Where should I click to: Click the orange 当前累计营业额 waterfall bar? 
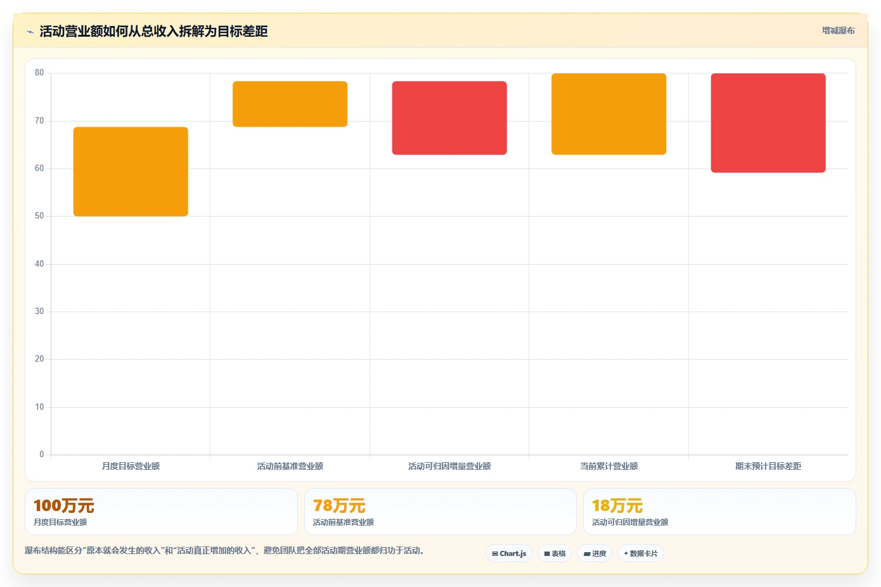(608, 114)
